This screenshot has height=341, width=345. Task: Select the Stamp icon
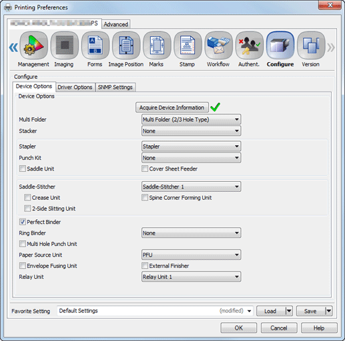coord(188,45)
